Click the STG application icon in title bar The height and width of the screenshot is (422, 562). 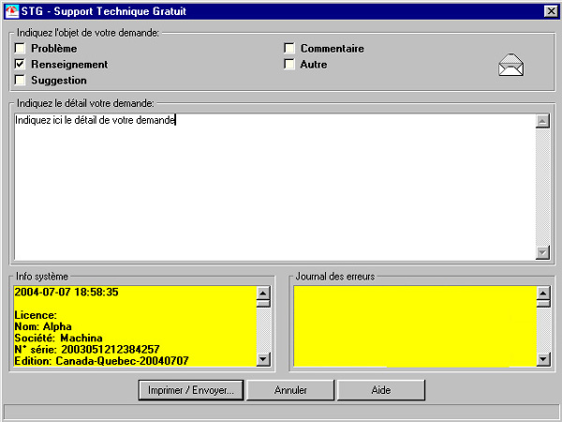[x=12, y=10]
